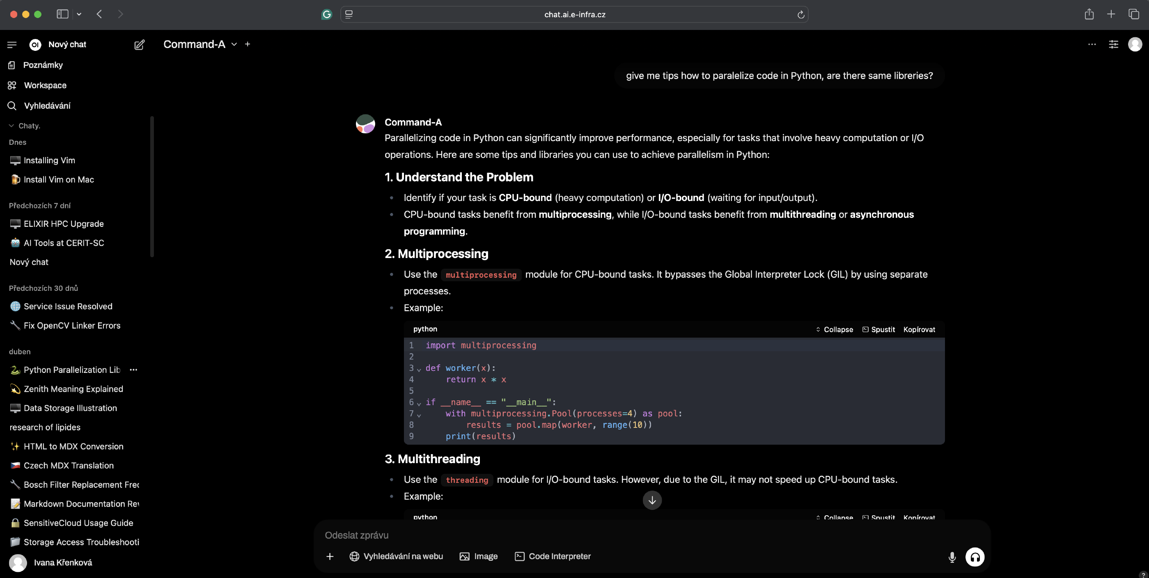
Task: Add another model with plus icon
Action: click(248, 44)
